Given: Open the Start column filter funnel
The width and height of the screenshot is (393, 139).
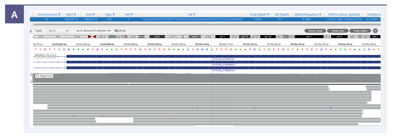Looking at the screenshot, I should pos(75,15).
